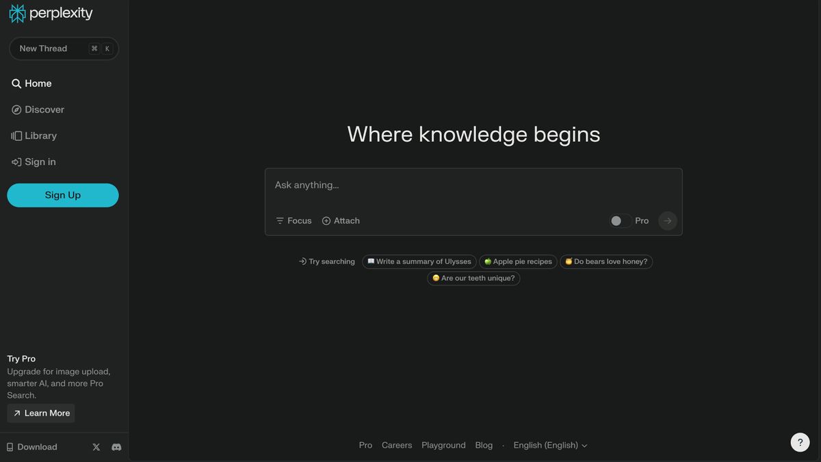Enable the Pro search toggle
The height and width of the screenshot is (462, 821).
pyautogui.click(x=620, y=220)
